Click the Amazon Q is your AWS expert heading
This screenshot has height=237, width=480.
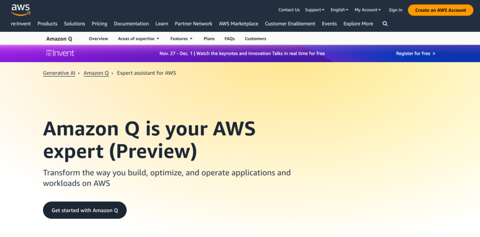tap(149, 140)
